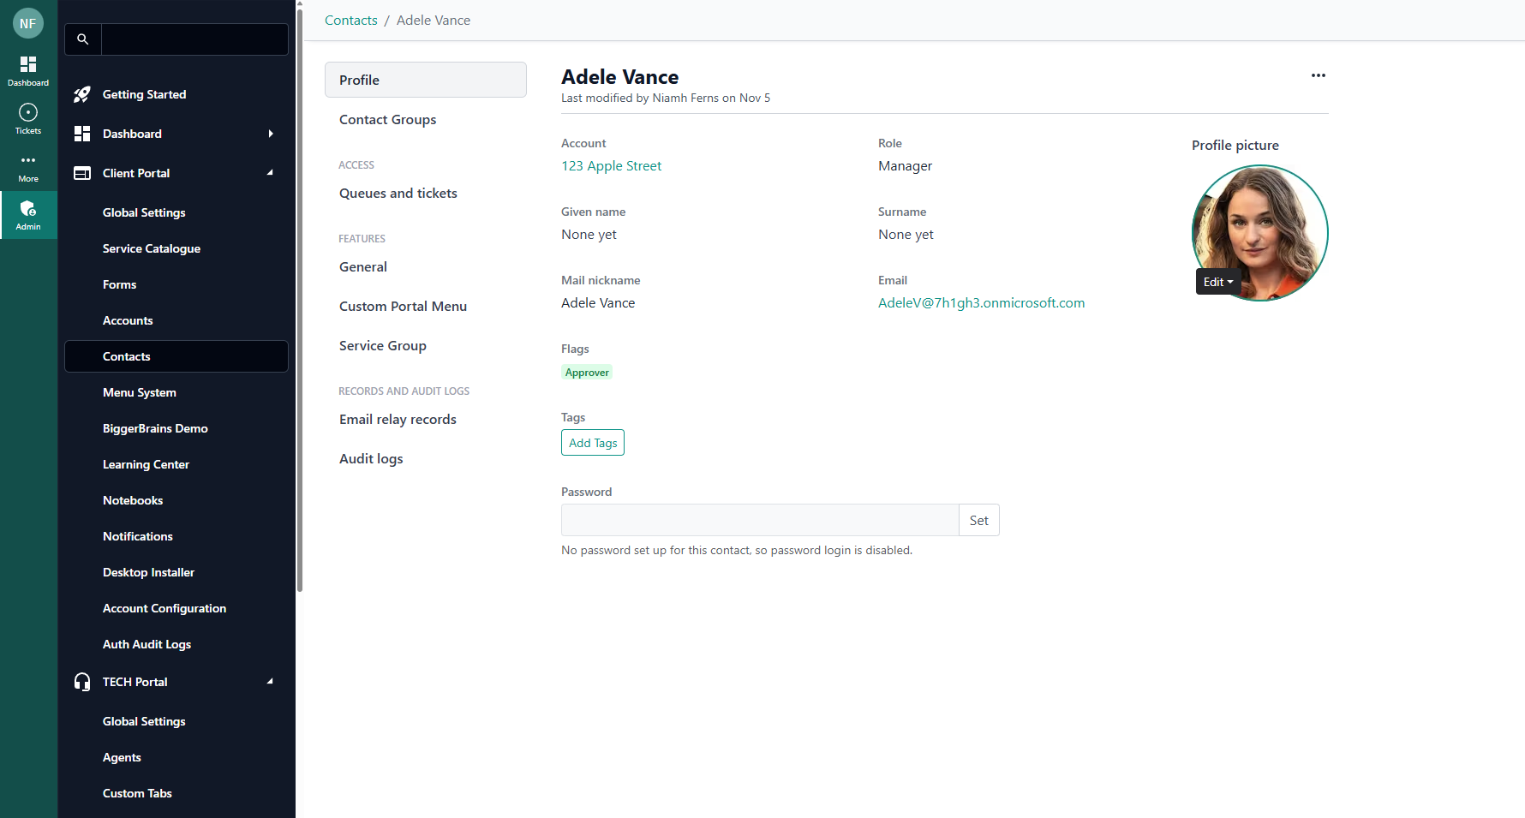
Task: Expand the Dashboard submenu arrow
Action: [271, 134]
